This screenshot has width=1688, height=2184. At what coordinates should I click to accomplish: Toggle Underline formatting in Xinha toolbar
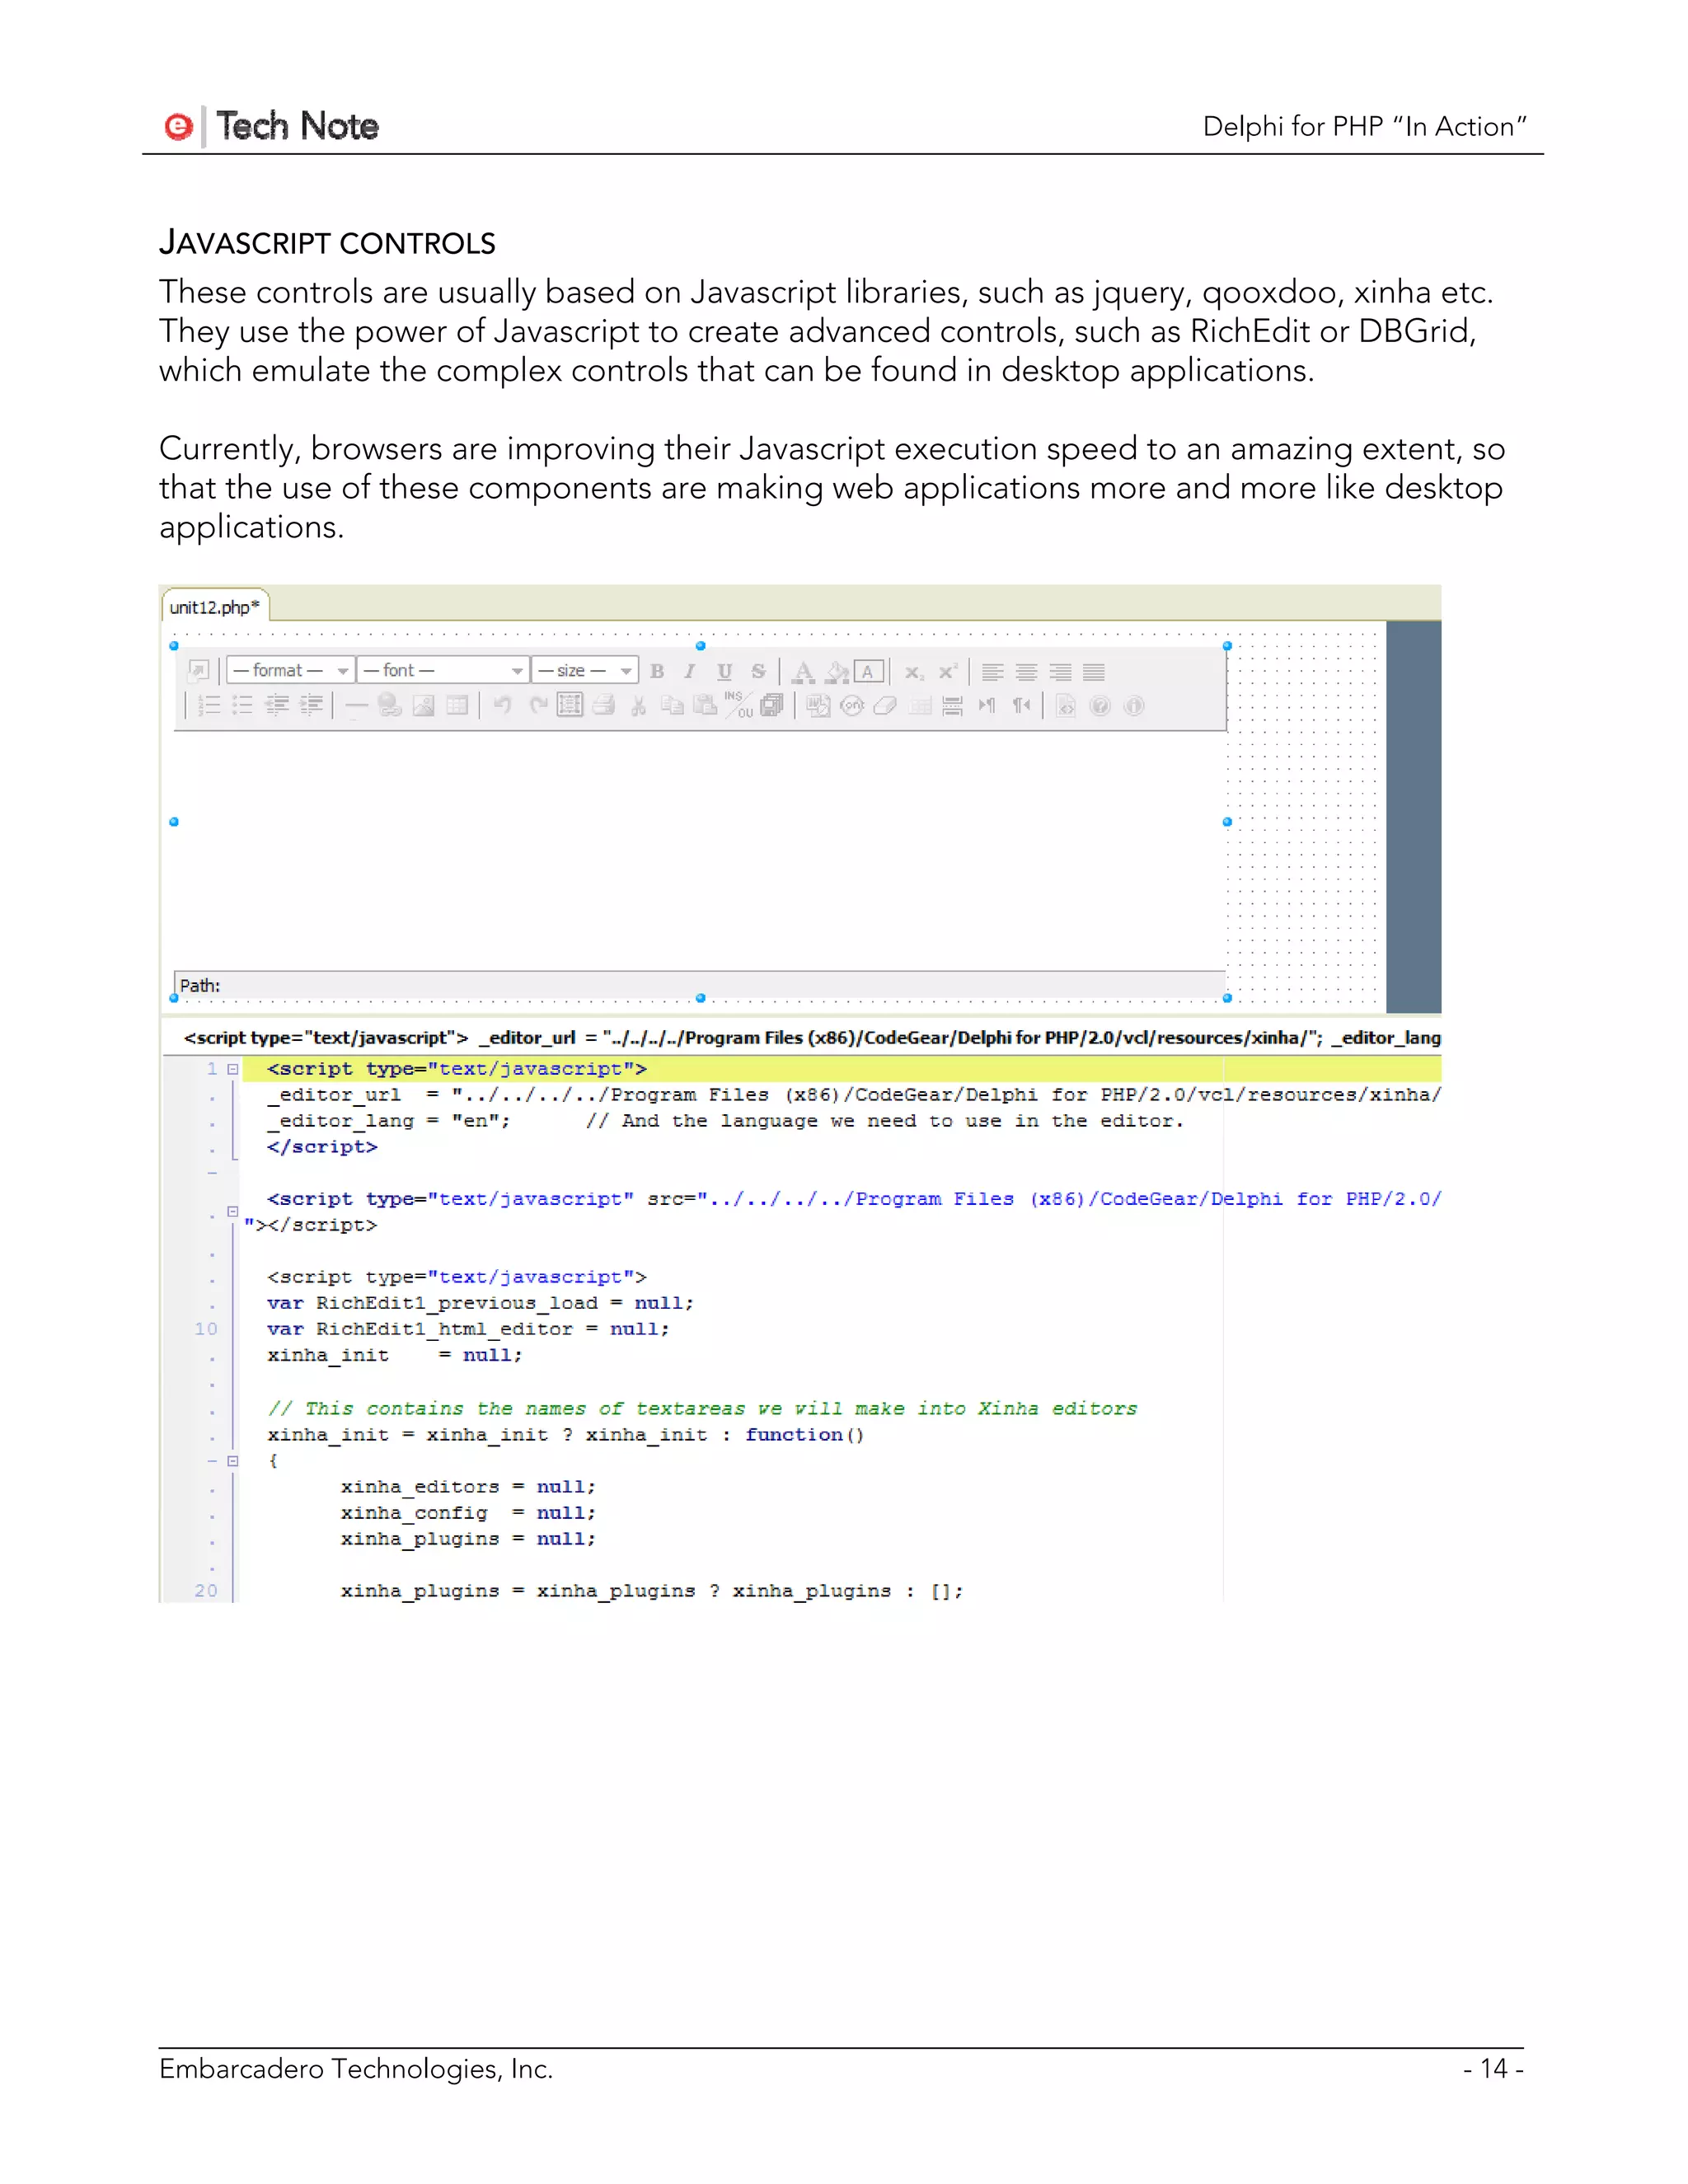tap(725, 671)
